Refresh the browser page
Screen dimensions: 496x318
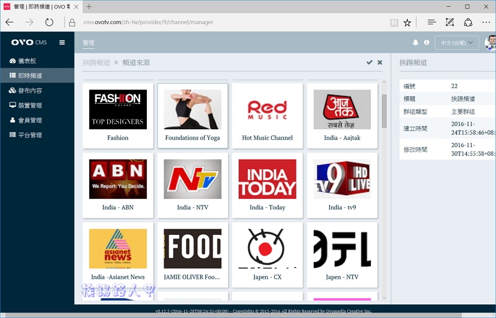(49, 22)
